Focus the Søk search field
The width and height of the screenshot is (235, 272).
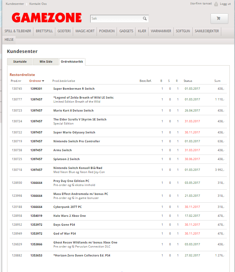click(x=119, y=19)
